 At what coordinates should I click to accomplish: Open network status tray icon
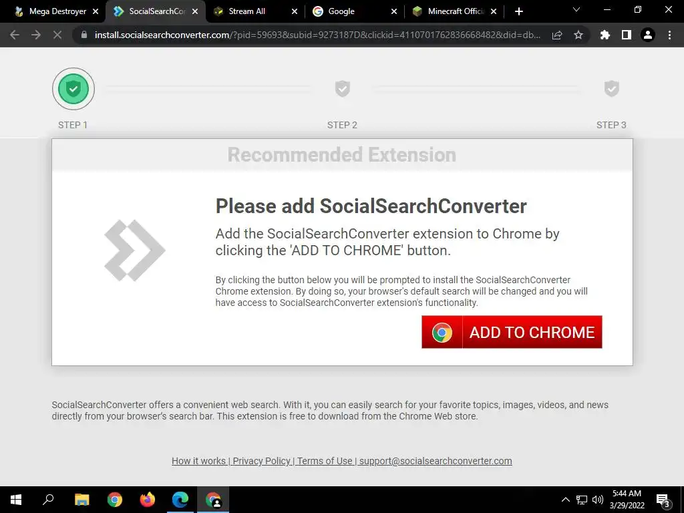pyautogui.click(x=582, y=500)
